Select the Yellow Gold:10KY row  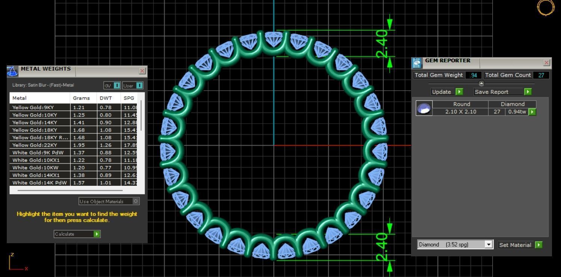click(73, 115)
